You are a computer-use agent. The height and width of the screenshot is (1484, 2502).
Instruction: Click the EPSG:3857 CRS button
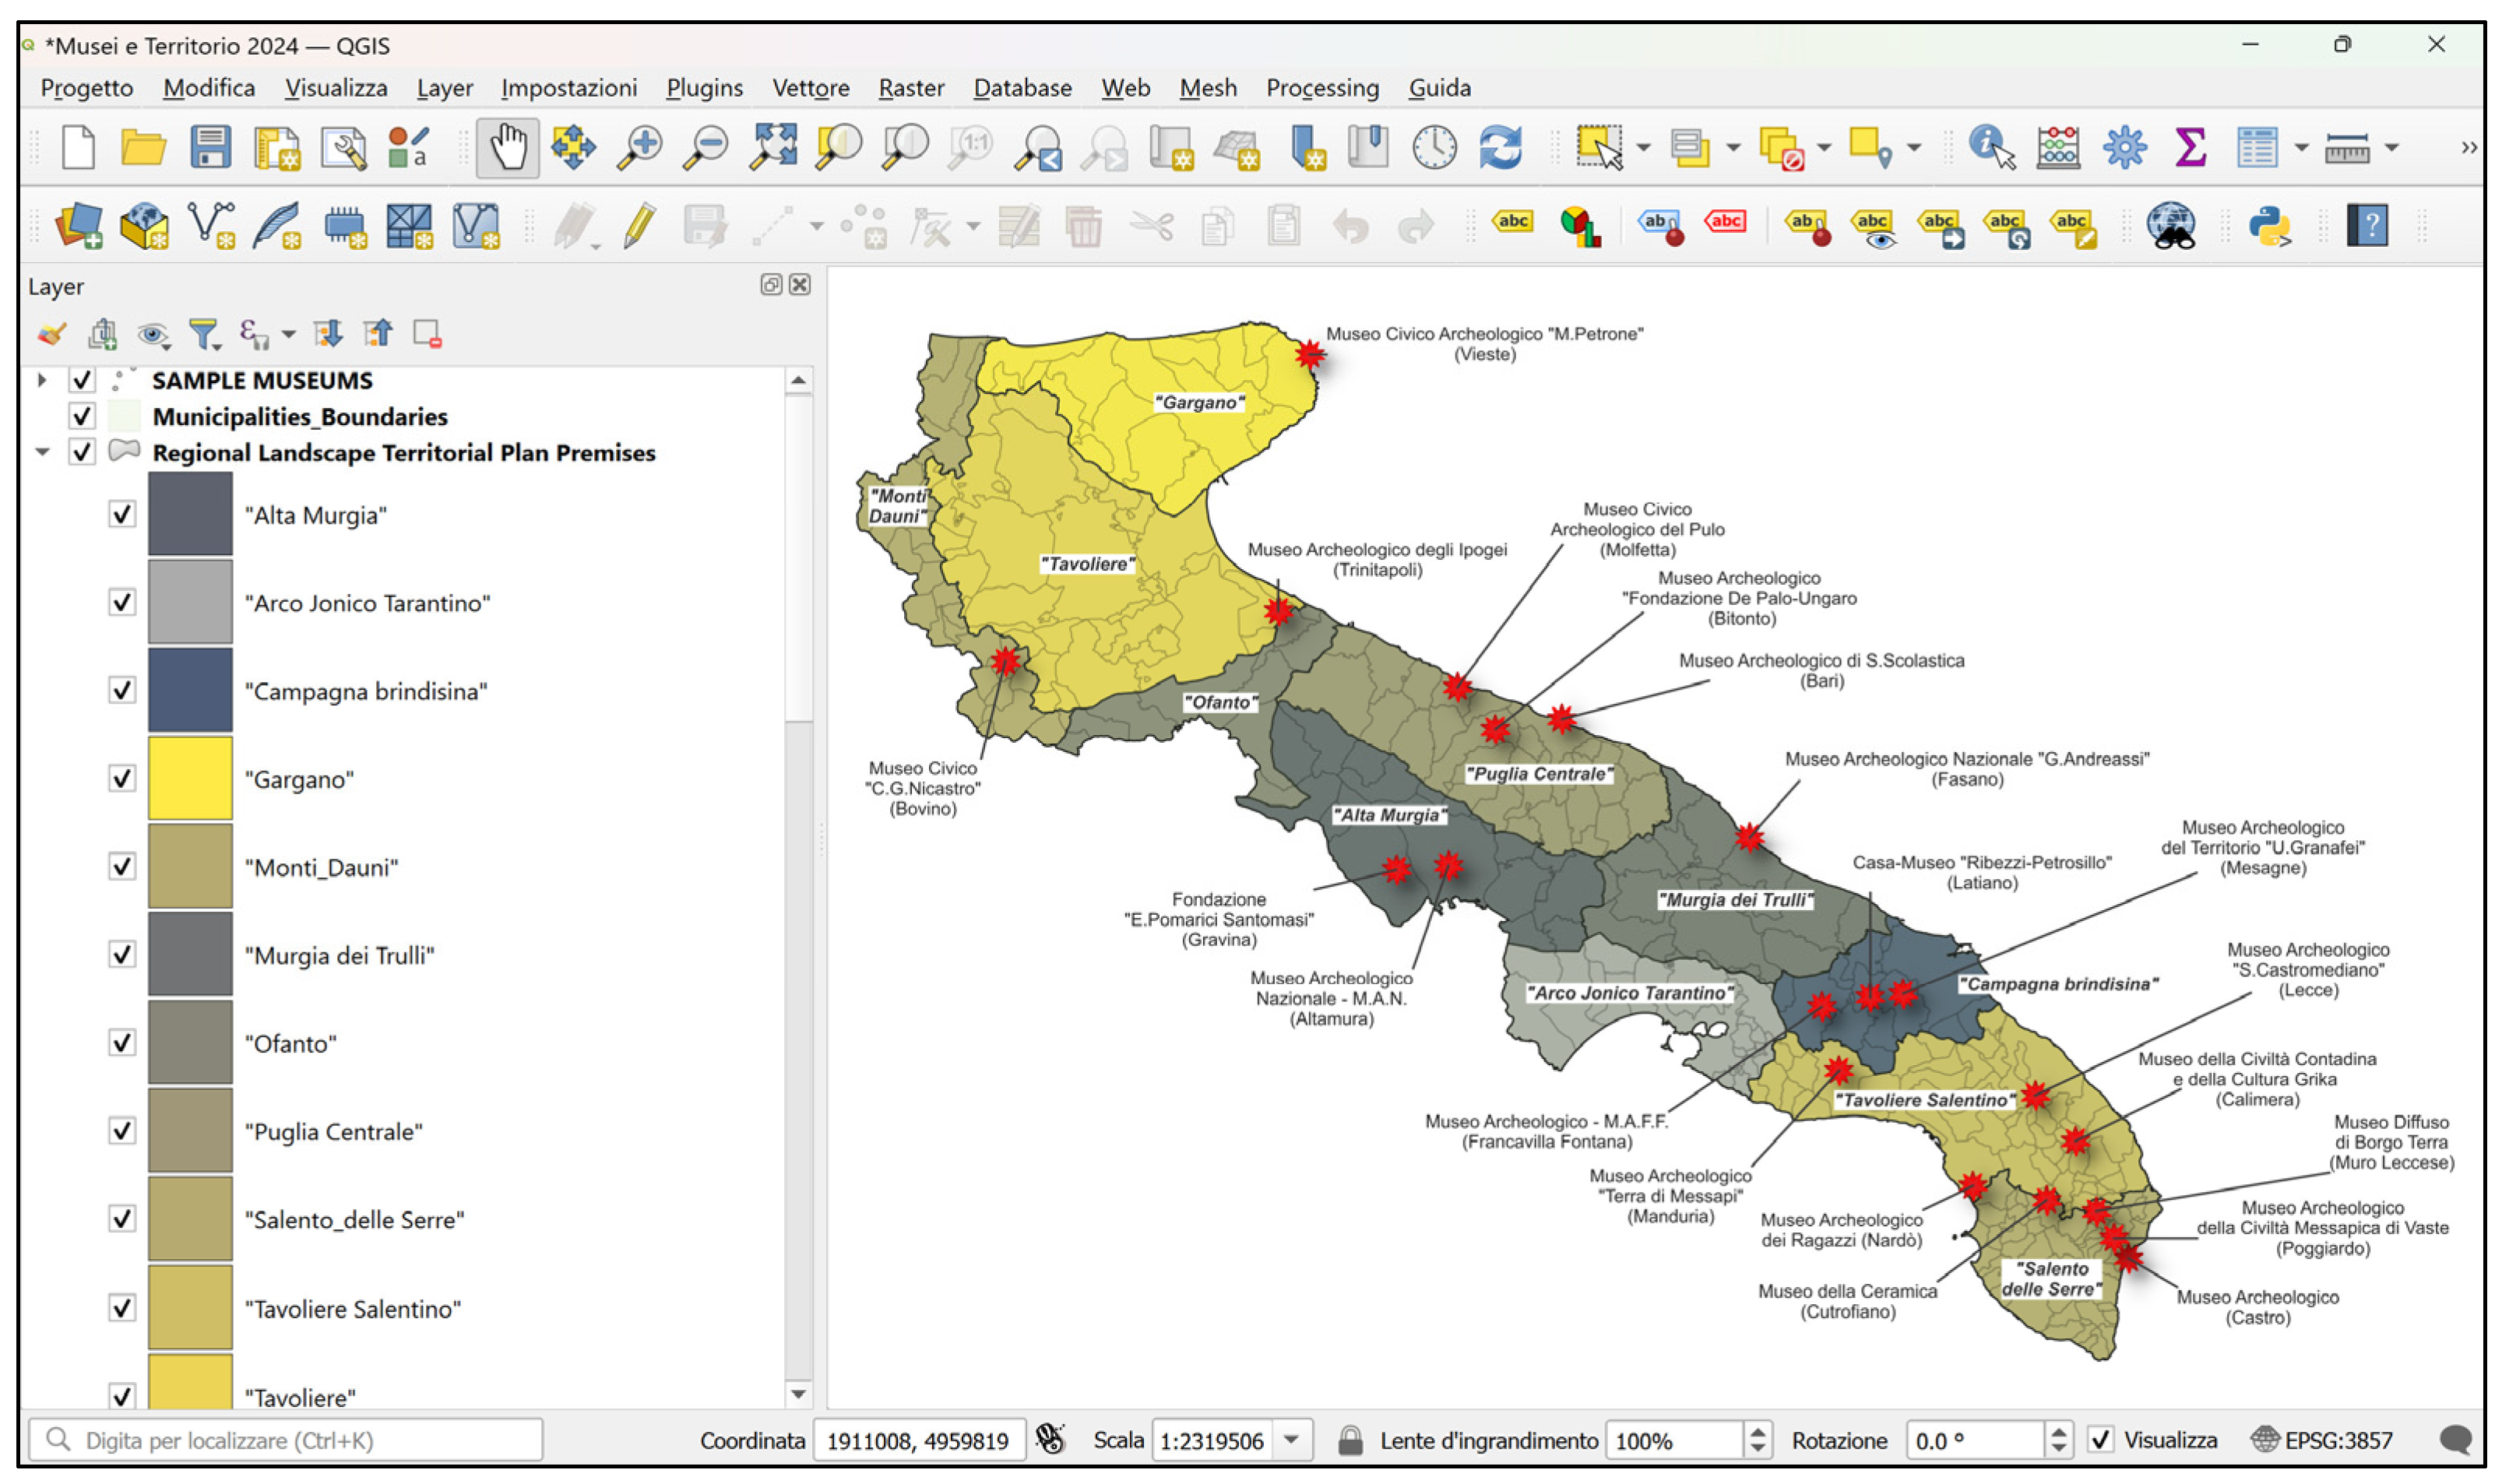pyautogui.click(x=2322, y=1440)
